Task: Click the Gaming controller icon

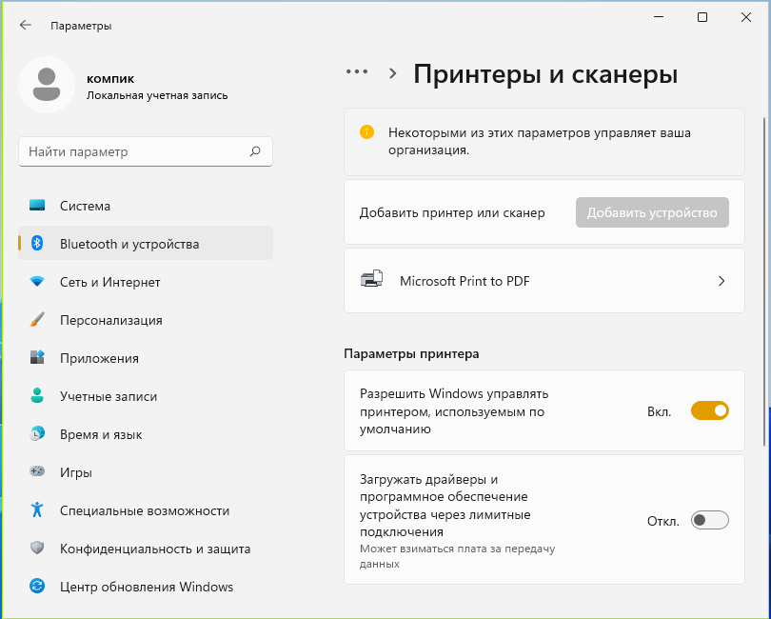Action: coord(37,471)
